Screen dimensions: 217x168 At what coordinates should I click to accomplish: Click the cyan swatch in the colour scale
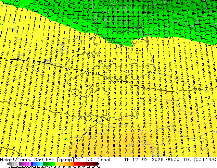point(41,164)
